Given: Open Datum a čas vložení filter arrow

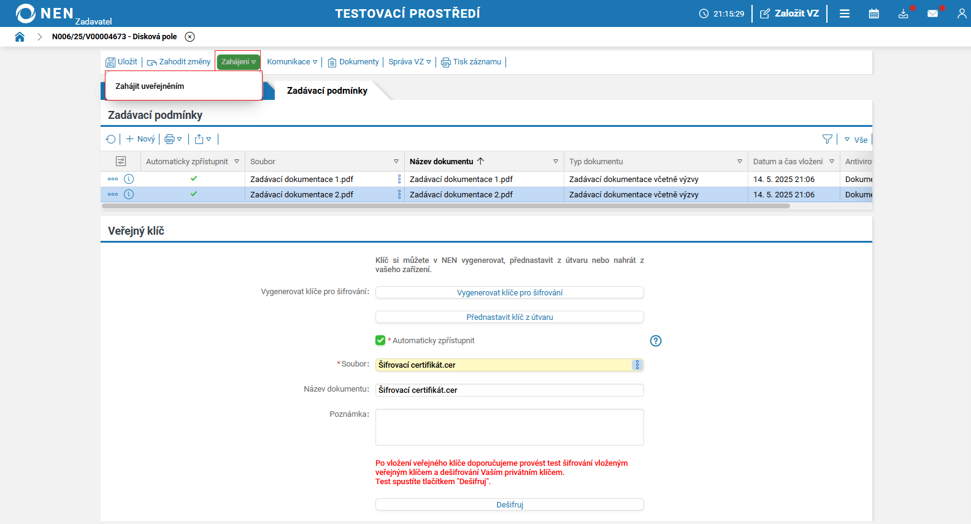Looking at the screenshot, I should coord(832,161).
